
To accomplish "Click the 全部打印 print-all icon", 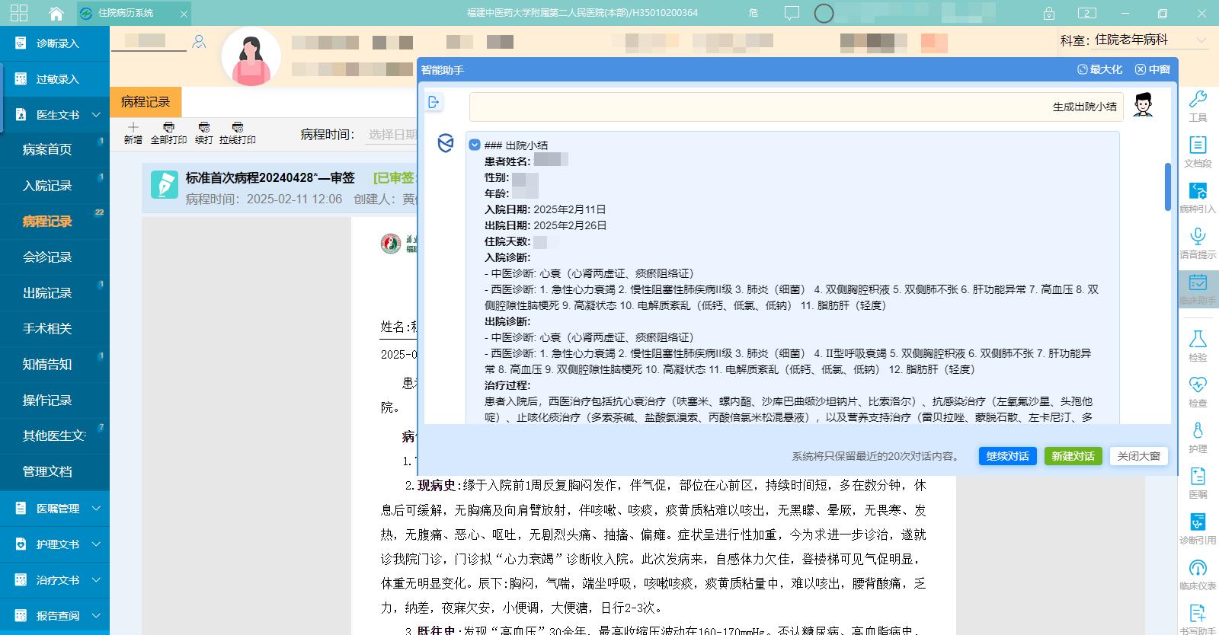I will 168,128.
